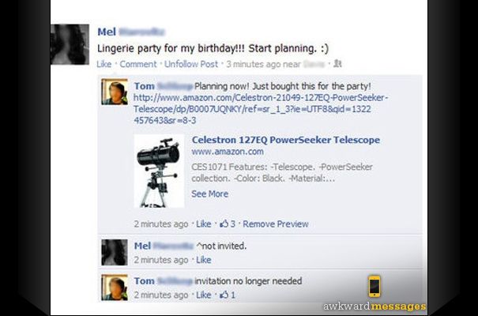The height and width of the screenshot is (316, 478).
Task: Open Celestron 127EQ PowerSeeker Telescope title link
Action: click(286, 140)
